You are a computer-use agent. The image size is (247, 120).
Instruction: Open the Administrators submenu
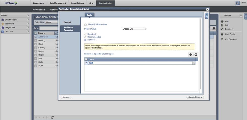click(39, 10)
